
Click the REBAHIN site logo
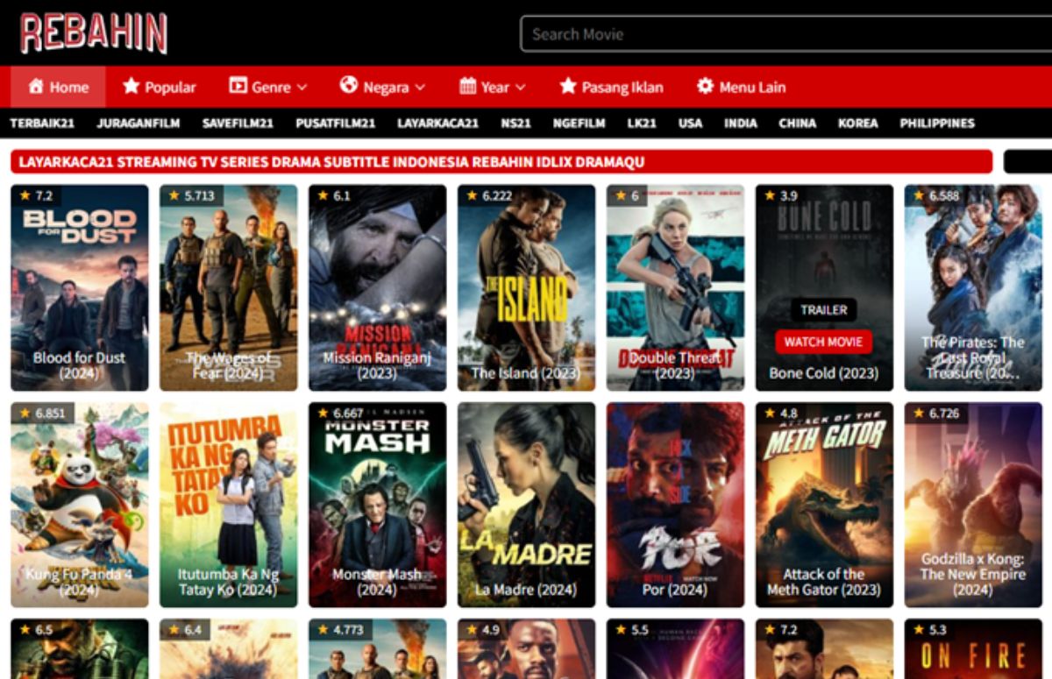tap(94, 33)
